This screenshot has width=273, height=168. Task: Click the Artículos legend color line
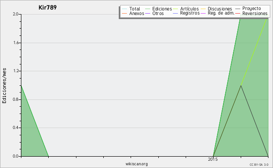(x=175, y=9)
